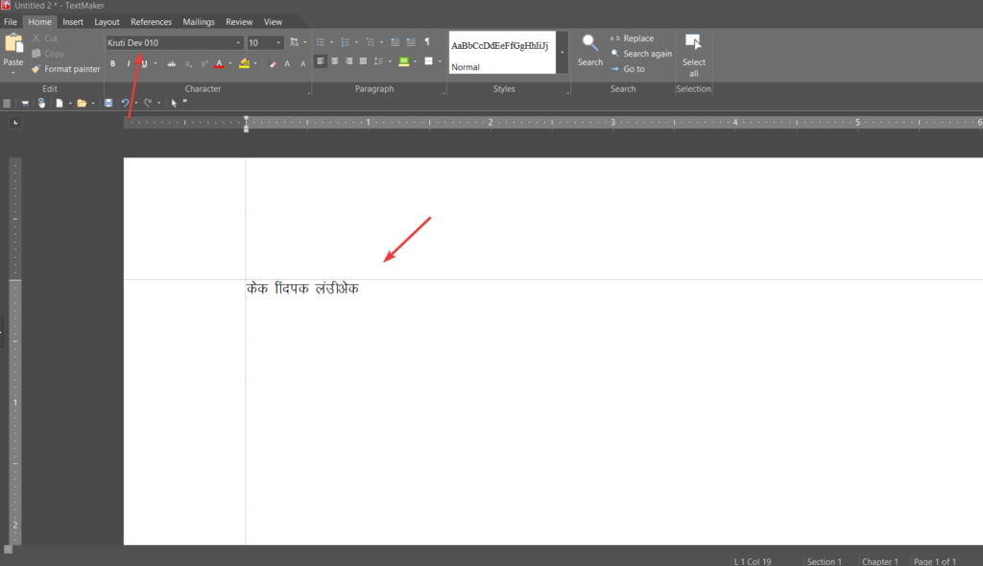Apply green paragraph shading color
The width and height of the screenshot is (983, 566).
click(404, 61)
